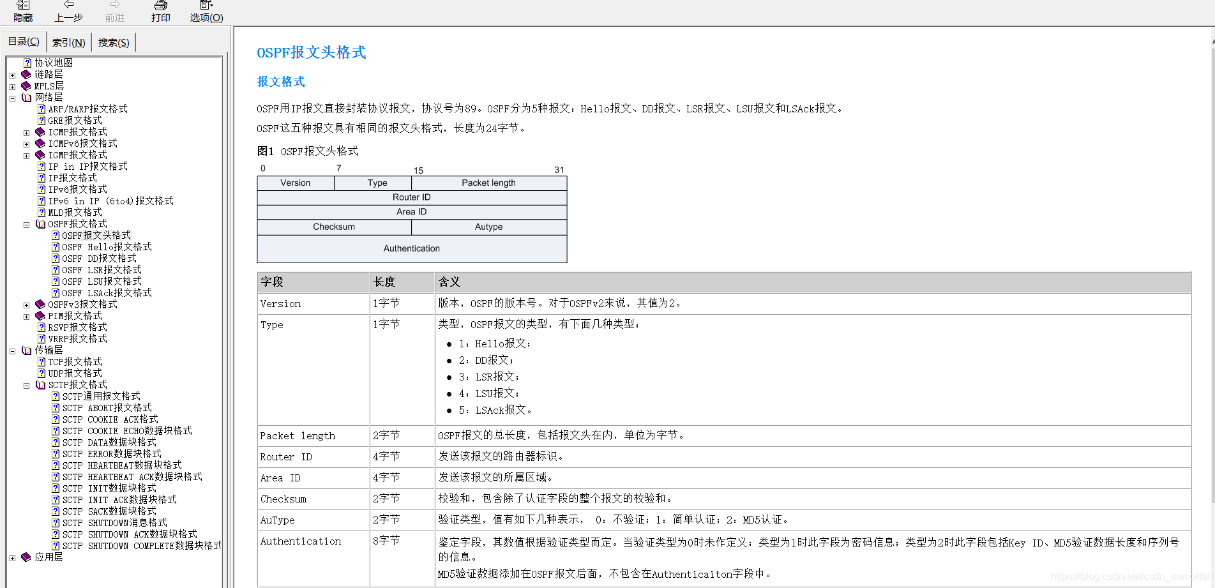Click the VRRP报文格式 page icon
Screen dimensions: 1215x588
pos(42,339)
